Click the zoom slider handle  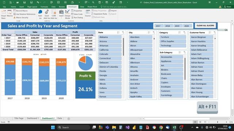click(x=218, y=122)
